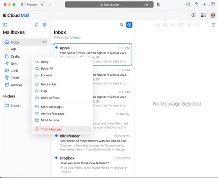Open a new Safari tab

coord(204,4)
